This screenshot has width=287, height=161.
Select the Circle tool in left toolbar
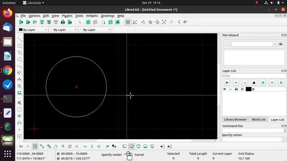[19, 46]
